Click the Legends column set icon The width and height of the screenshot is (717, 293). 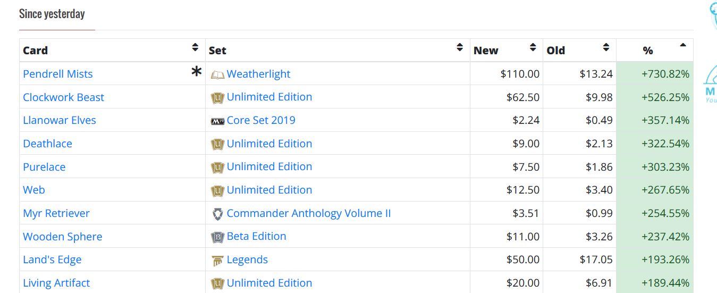tap(217, 261)
